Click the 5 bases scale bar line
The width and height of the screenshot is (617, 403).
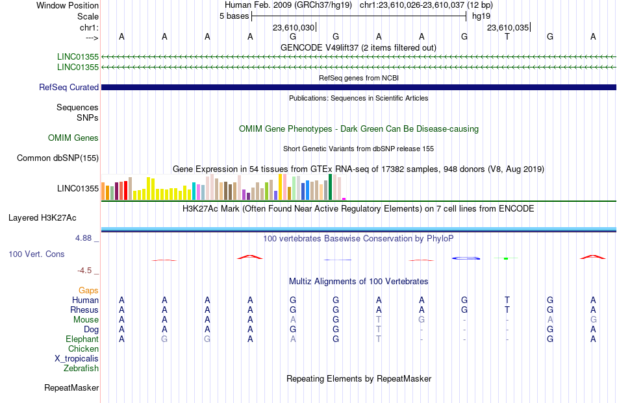(x=359, y=16)
